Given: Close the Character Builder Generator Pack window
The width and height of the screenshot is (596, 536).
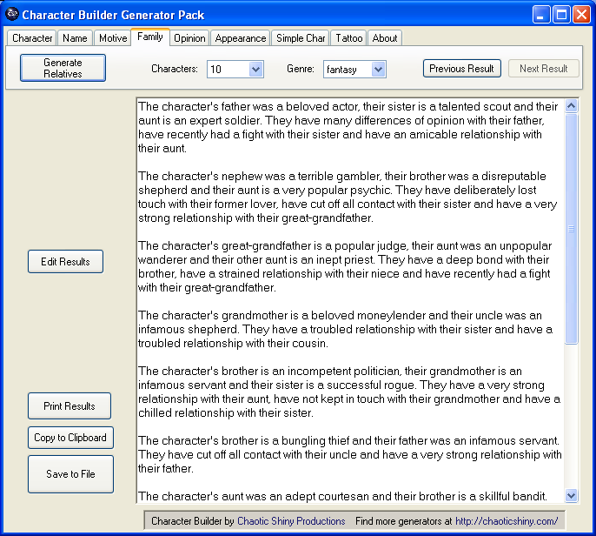Looking at the screenshot, I should [x=581, y=15].
